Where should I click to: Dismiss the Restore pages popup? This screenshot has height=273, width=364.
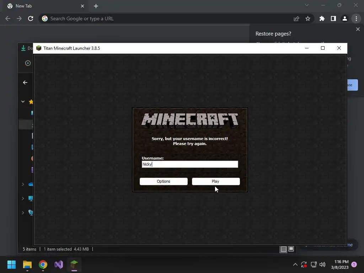358,29
